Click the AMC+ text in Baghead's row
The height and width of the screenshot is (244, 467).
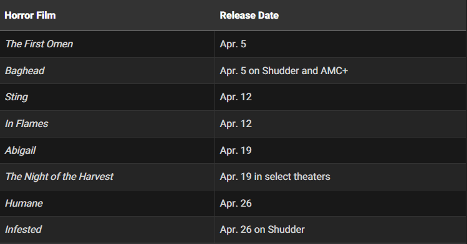point(334,71)
